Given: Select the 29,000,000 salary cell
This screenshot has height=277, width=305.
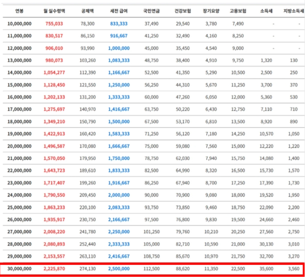Looking at the screenshot, I should coord(20,256).
